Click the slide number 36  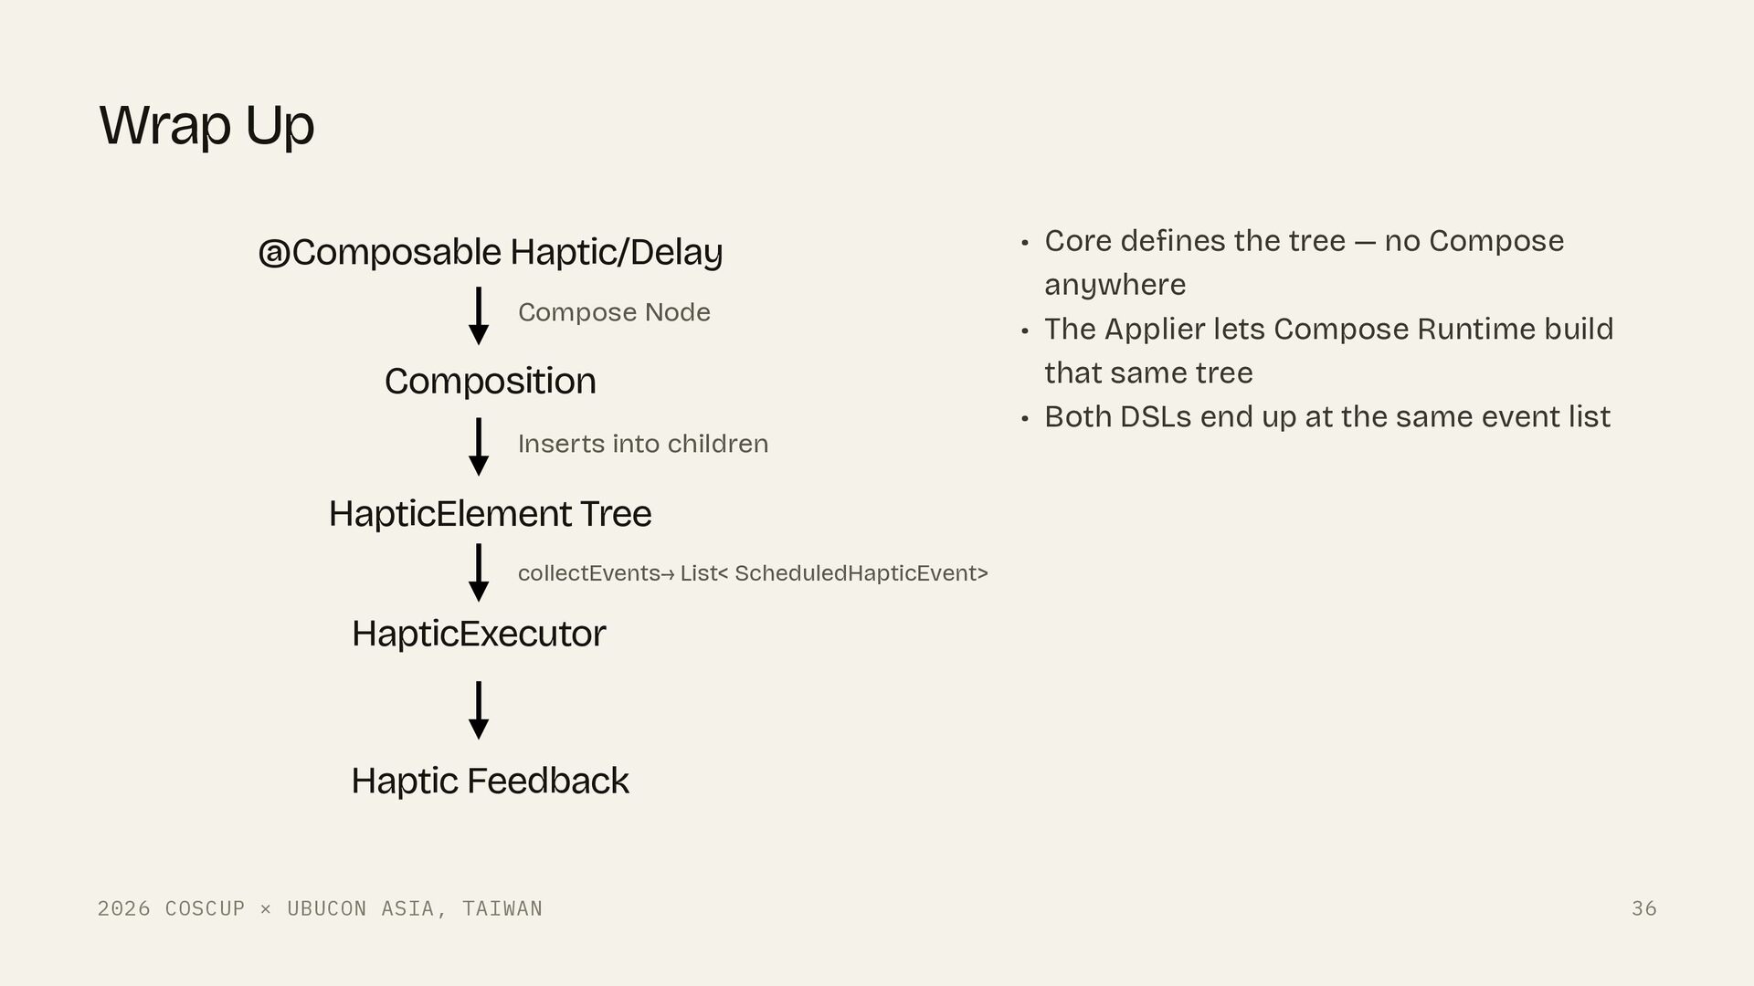[x=1643, y=908]
